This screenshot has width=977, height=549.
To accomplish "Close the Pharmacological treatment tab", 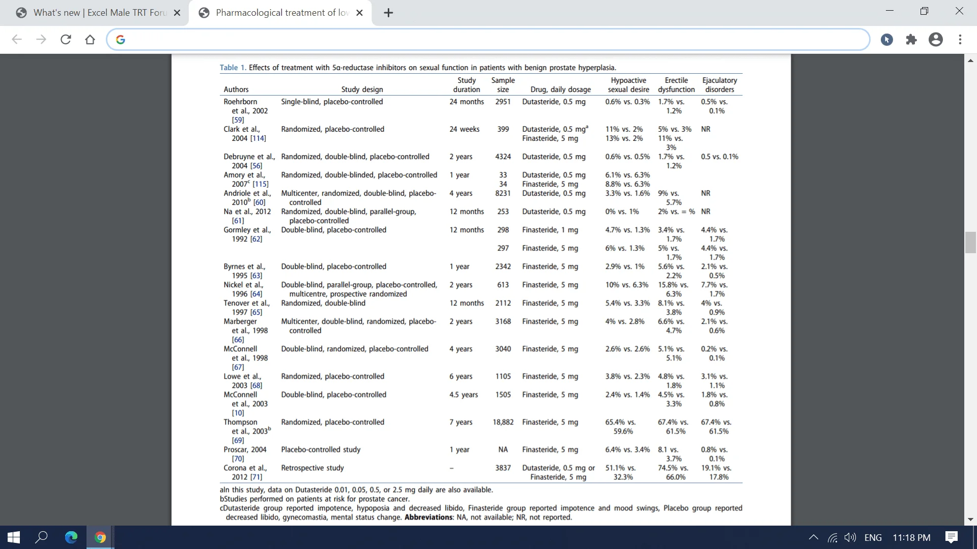I will tap(359, 13).
